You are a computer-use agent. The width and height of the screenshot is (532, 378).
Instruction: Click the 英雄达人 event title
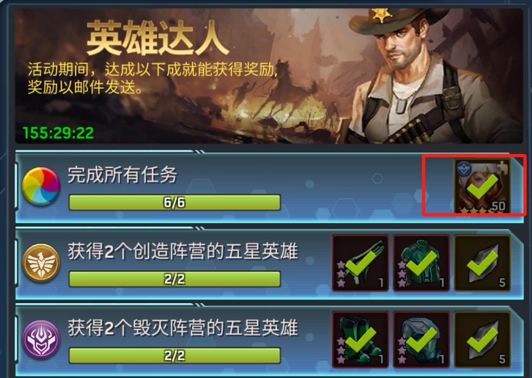click(x=158, y=38)
